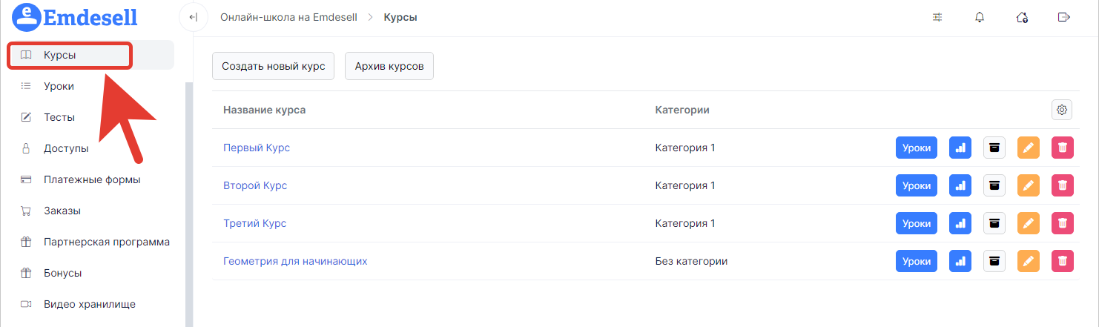Open Видео хранилище section

point(90,304)
